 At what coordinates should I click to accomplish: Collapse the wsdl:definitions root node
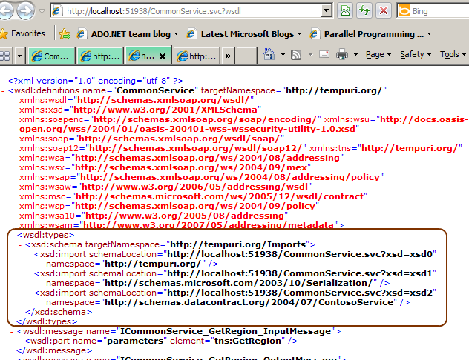click(x=4, y=90)
